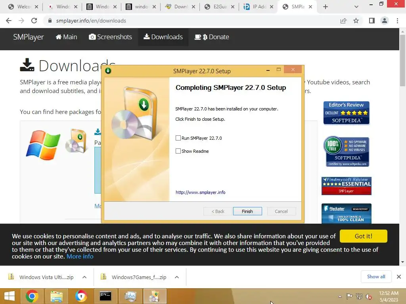Viewport: 406px width, 304px height.
Task: Open the Chrome profile avatar
Action: (x=385, y=21)
